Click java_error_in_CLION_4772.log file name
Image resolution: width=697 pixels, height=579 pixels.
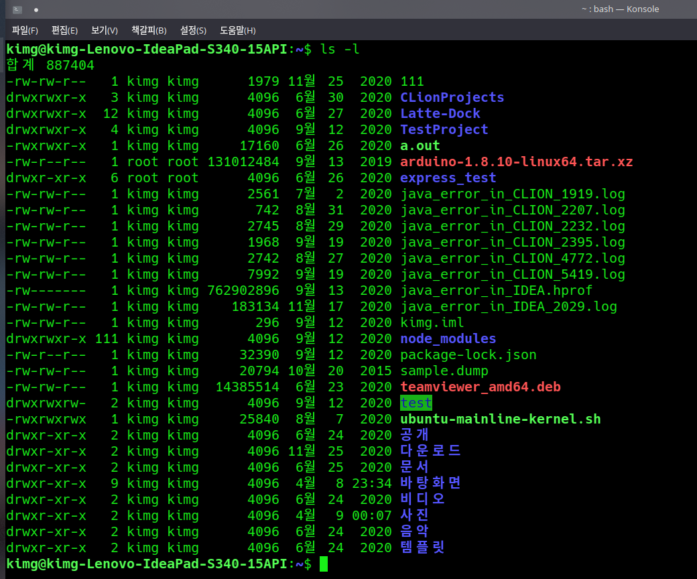pos(513,258)
